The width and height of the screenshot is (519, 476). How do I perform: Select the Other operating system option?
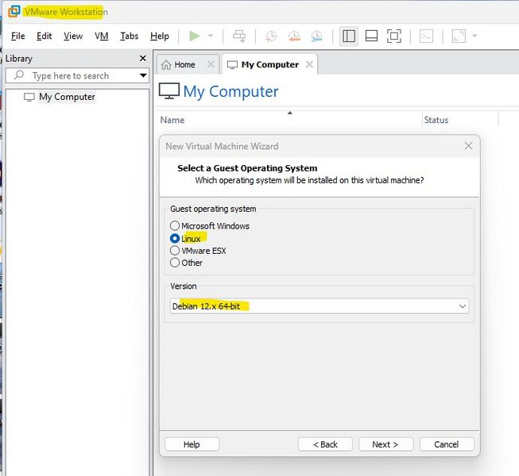point(175,263)
